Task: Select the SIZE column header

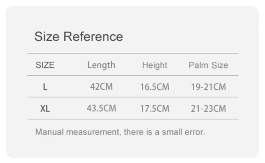Action: coord(45,65)
